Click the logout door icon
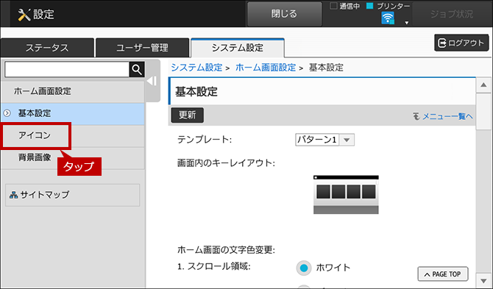 [x=442, y=43]
